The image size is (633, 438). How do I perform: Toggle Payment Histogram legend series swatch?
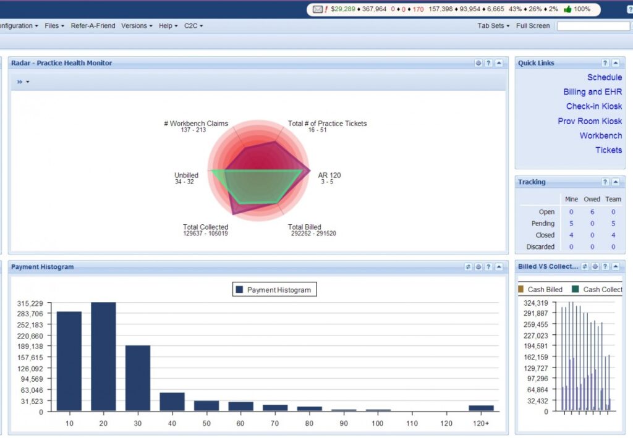click(x=240, y=290)
